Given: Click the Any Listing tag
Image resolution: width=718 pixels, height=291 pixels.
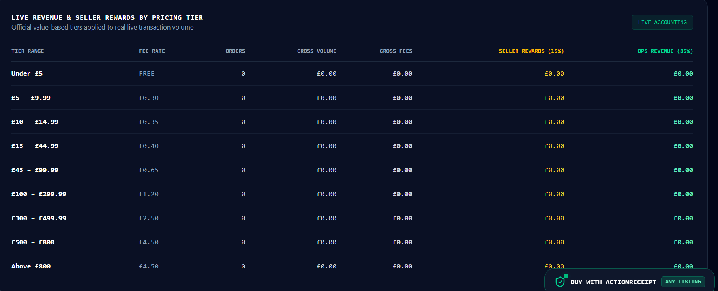Looking at the screenshot, I should point(683,282).
